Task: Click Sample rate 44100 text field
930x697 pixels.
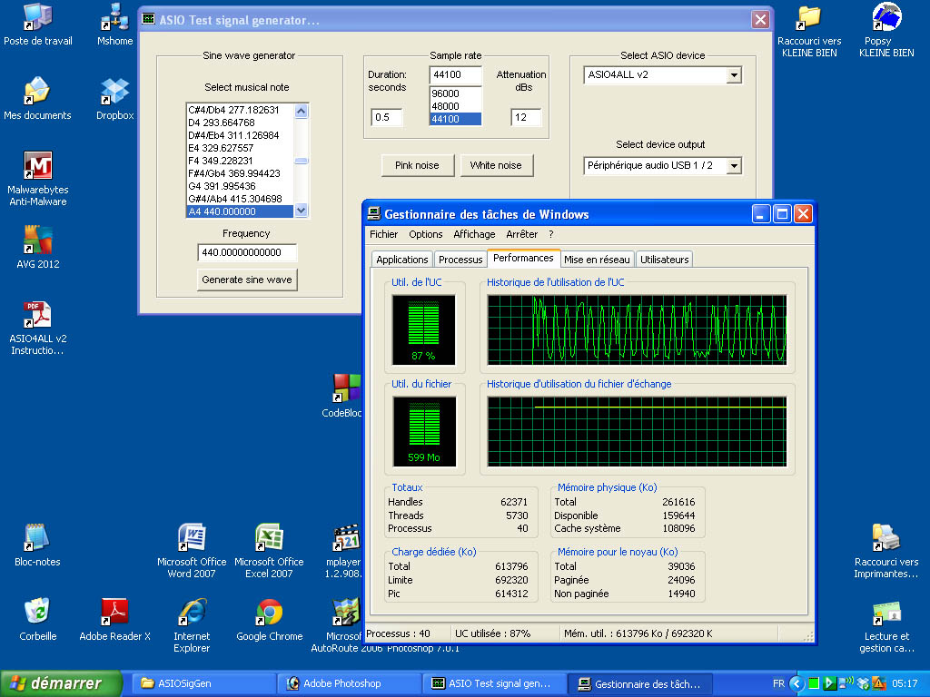Action: (455, 74)
